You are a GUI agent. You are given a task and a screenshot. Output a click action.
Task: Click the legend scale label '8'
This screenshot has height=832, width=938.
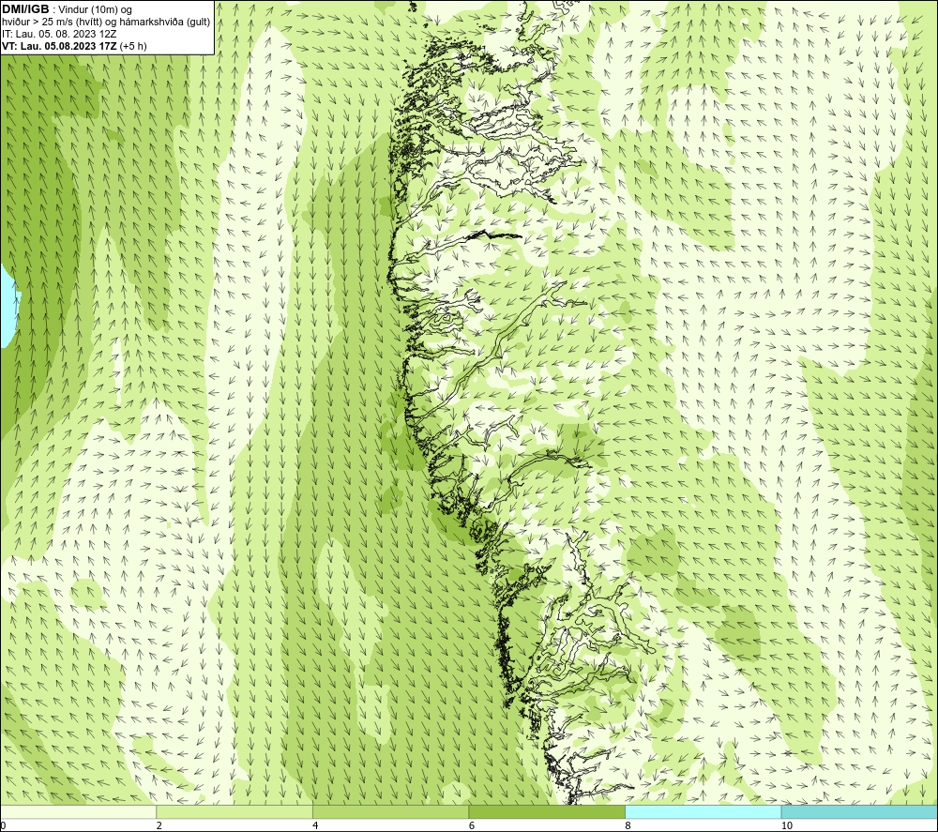click(x=628, y=825)
